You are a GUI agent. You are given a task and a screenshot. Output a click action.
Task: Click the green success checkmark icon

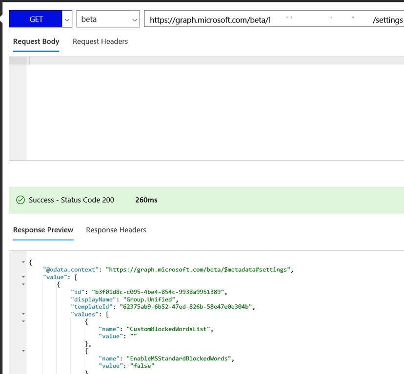20,200
